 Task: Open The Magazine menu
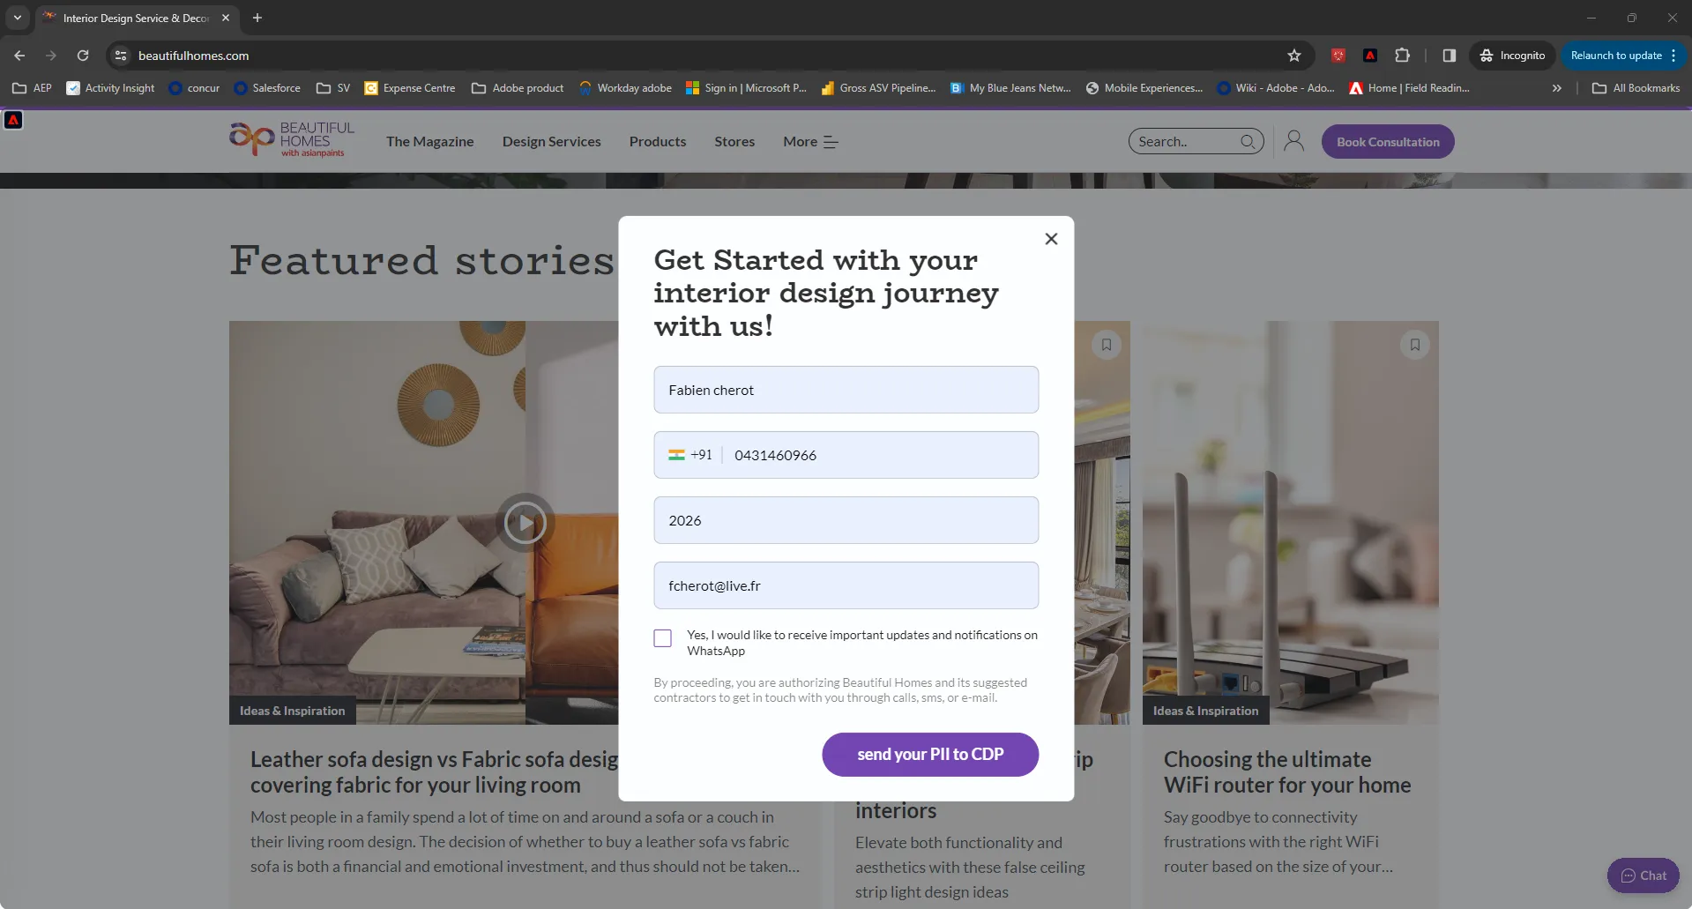tap(430, 142)
